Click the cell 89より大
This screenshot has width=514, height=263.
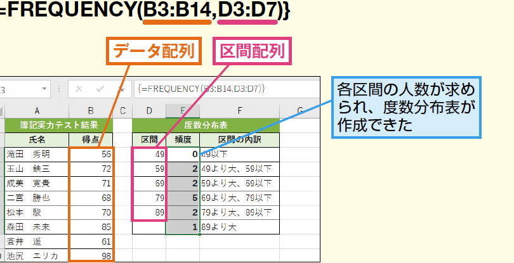[240, 227]
